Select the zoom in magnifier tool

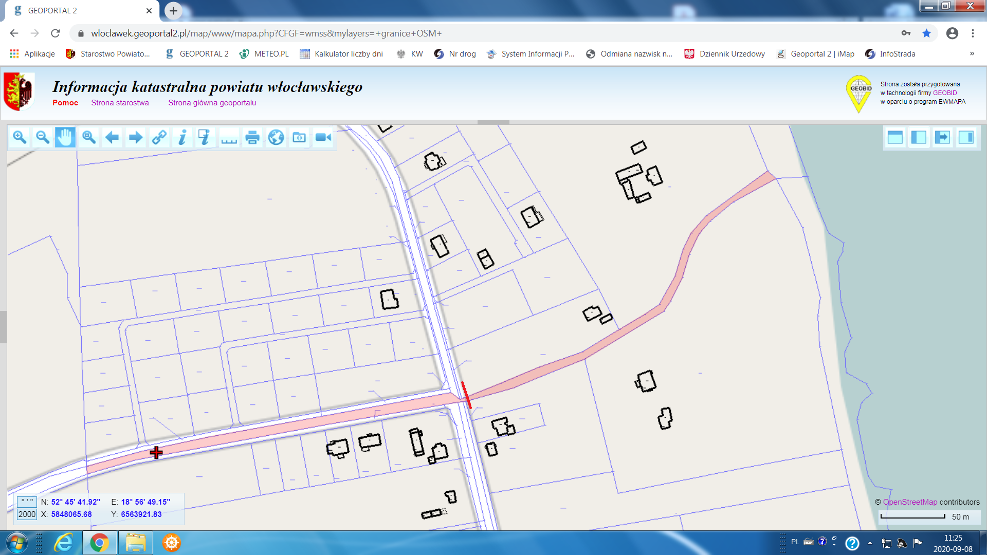(x=20, y=137)
